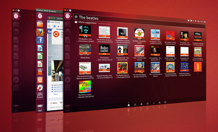Viewport: 218px width, 132px height.
Task: Open the Abbey Road album result
Action: coord(85,51)
